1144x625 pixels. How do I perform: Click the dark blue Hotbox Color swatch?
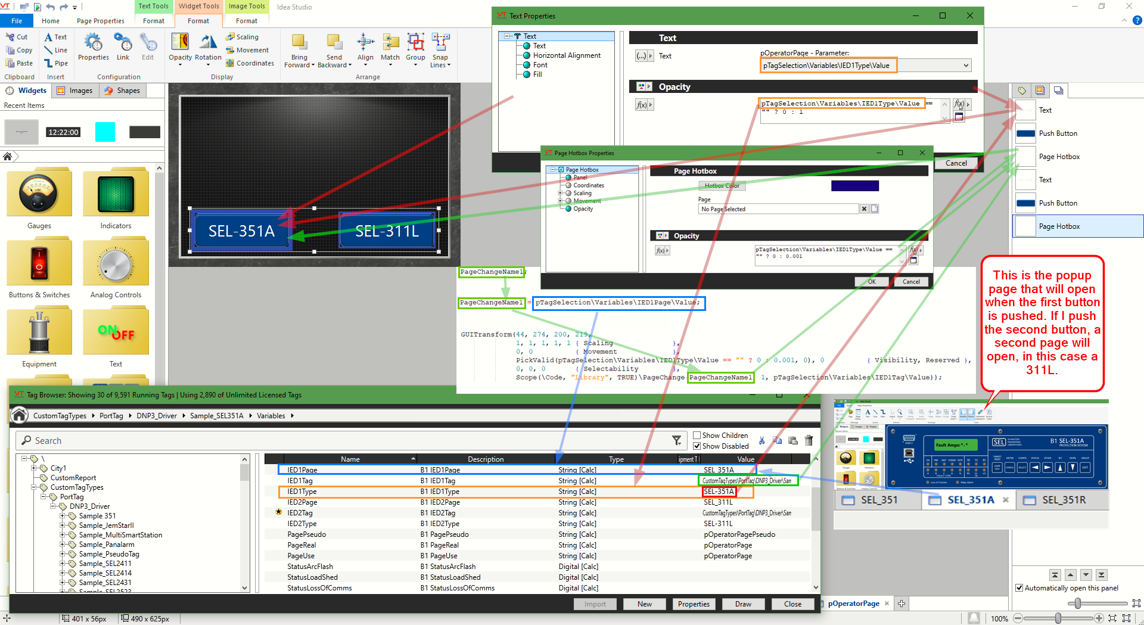854,186
